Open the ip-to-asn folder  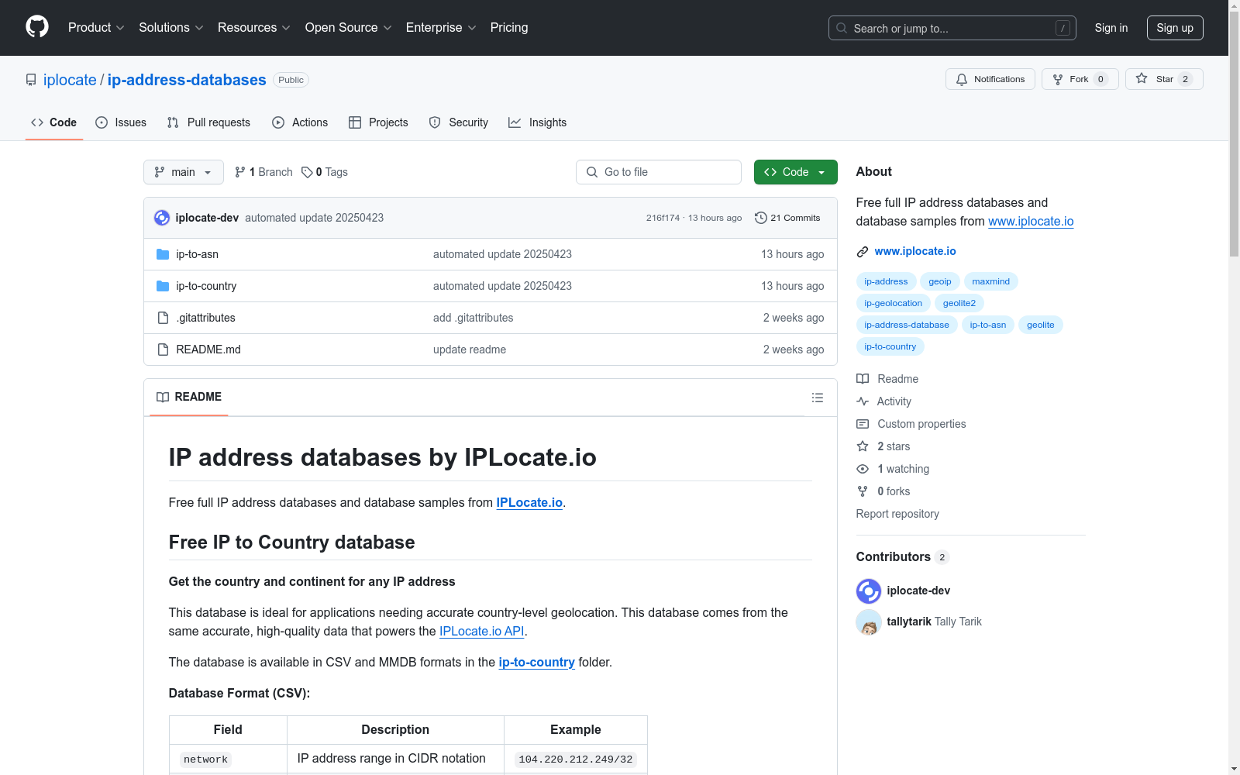pos(197,254)
